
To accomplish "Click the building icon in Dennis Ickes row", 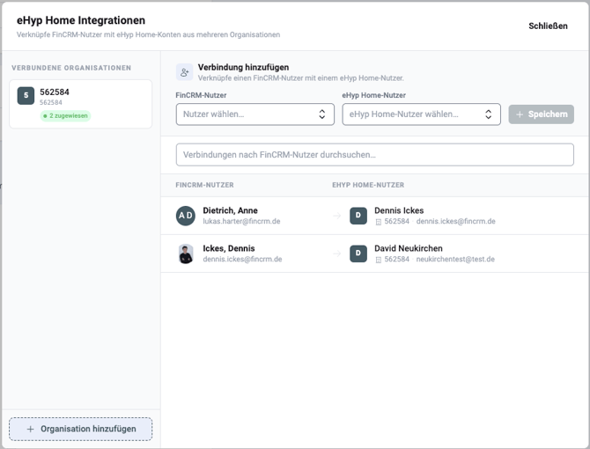I will pyautogui.click(x=379, y=222).
